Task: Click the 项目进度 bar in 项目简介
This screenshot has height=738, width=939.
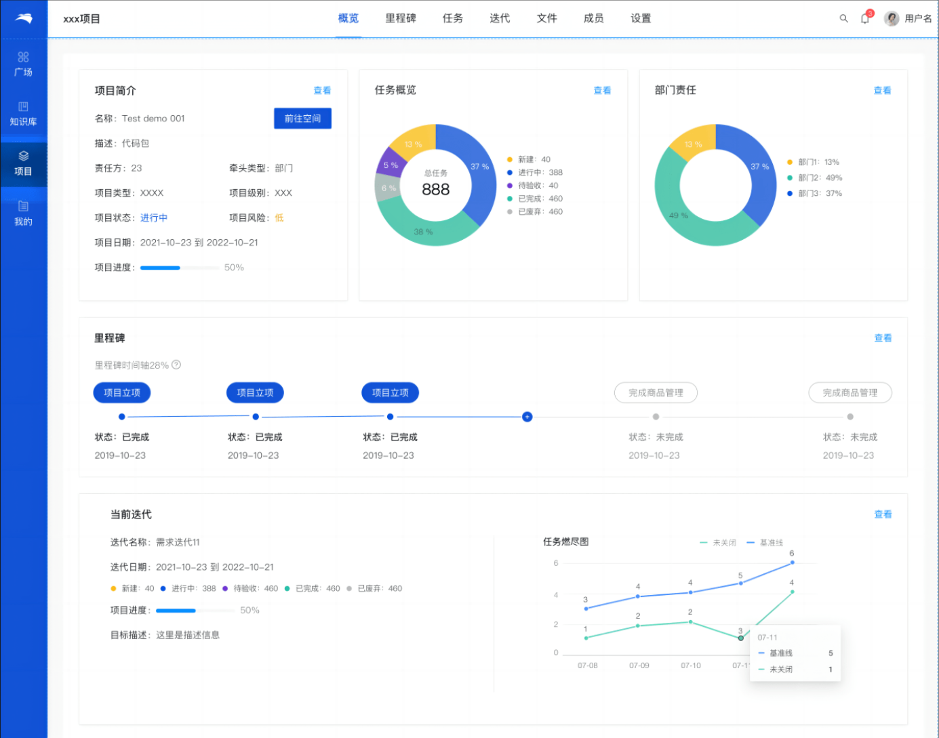Action: point(180,268)
